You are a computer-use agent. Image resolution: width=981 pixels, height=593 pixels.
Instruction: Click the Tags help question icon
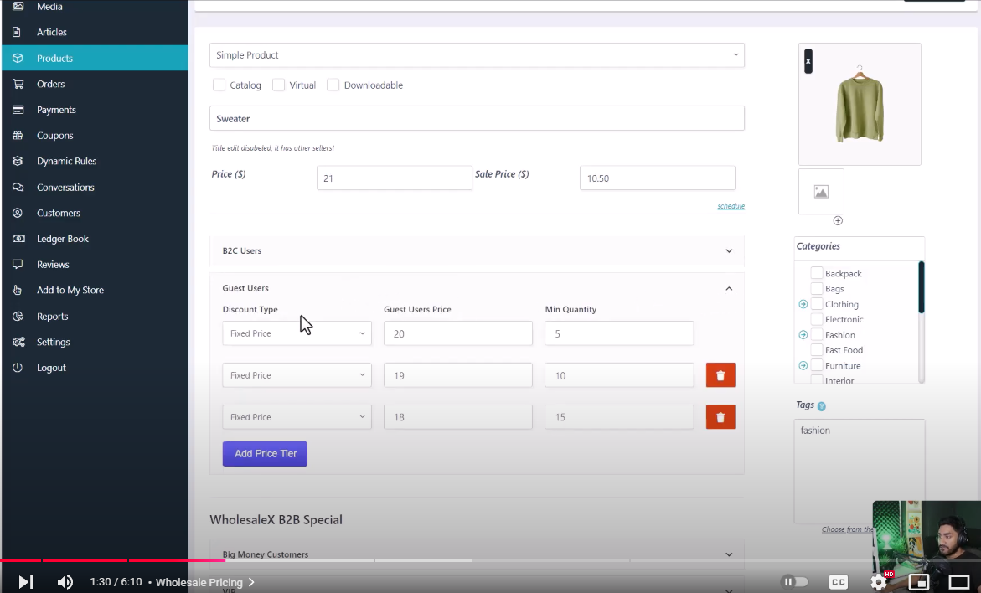coord(821,406)
